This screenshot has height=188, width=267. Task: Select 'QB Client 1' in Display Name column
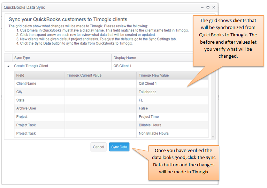152,66
